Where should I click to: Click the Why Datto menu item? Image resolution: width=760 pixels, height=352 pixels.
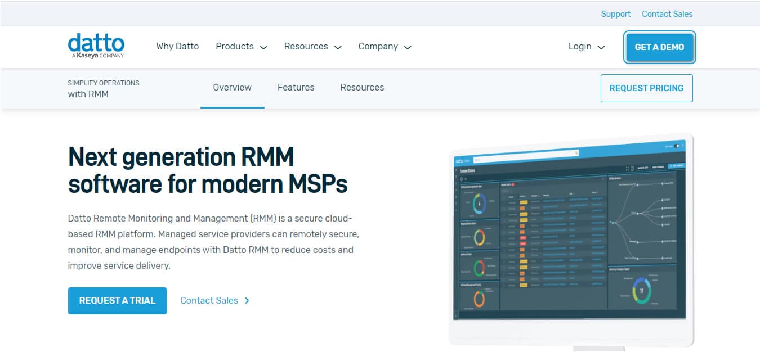tap(177, 46)
